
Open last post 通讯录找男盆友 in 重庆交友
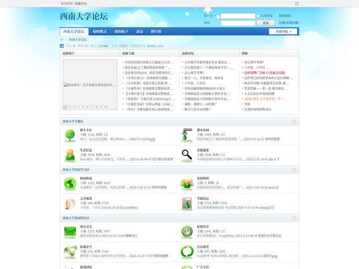[x=90, y=236]
